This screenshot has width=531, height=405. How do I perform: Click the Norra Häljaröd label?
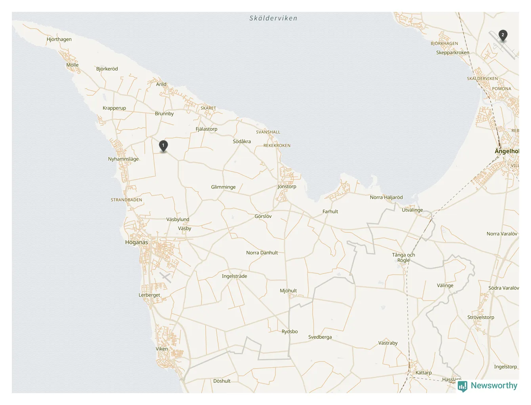click(386, 197)
